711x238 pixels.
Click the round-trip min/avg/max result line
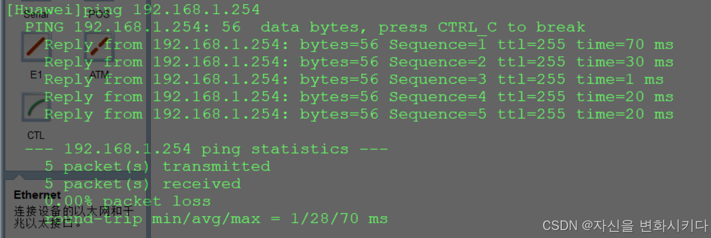216,219
